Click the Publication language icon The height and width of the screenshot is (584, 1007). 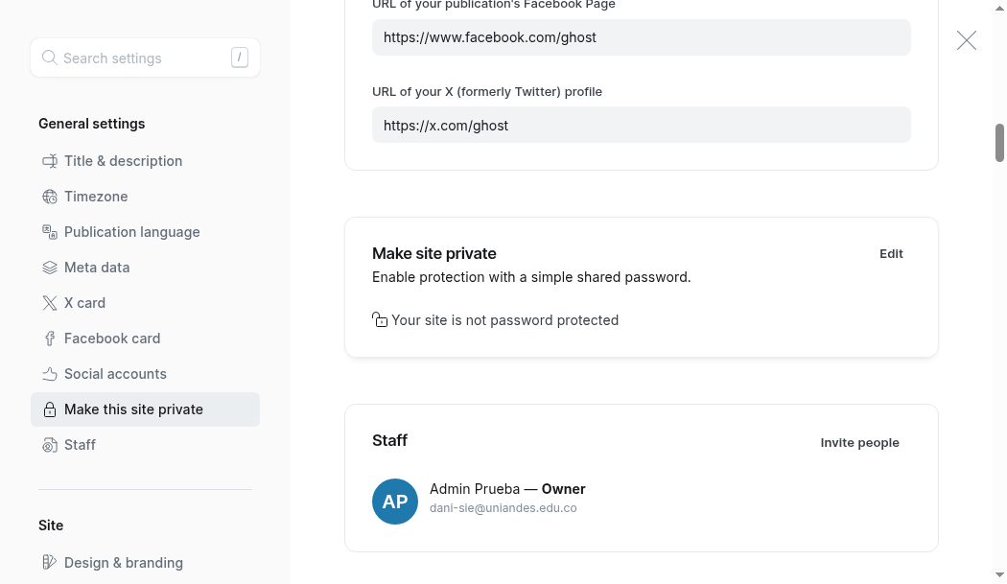point(50,232)
